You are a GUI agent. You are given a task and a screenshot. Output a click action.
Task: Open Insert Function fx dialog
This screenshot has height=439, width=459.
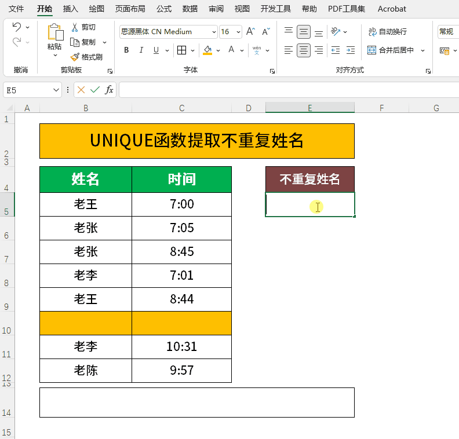pyautogui.click(x=109, y=90)
